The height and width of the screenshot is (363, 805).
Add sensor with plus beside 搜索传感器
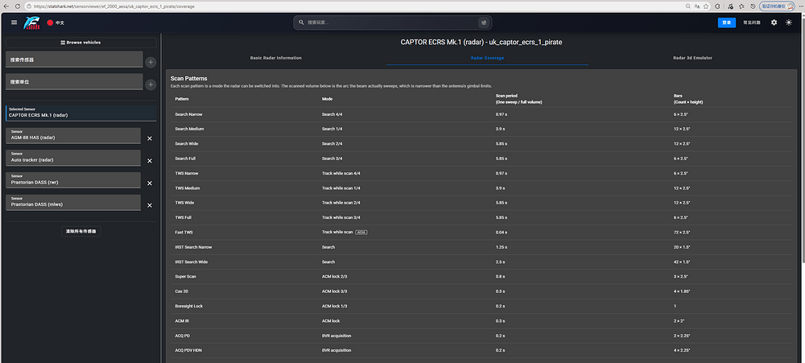[x=151, y=63]
